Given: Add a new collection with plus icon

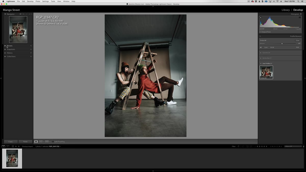Looking at the screenshot, I should click(x=31, y=56).
